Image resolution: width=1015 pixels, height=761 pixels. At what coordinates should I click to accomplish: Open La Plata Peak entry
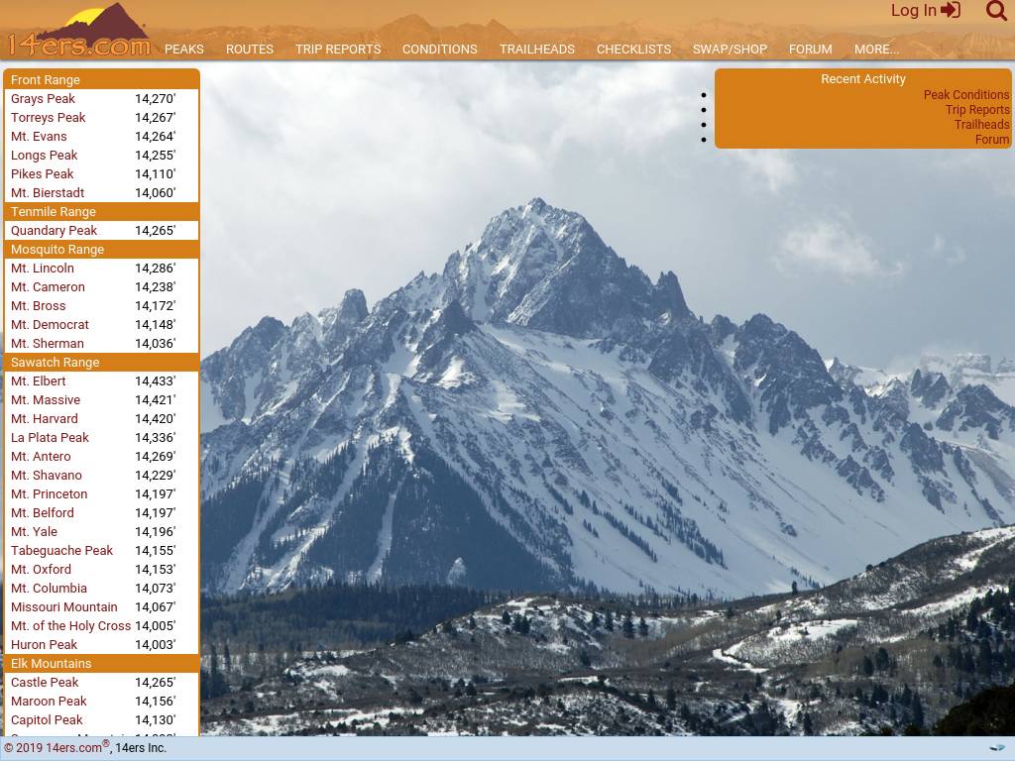[x=50, y=437]
